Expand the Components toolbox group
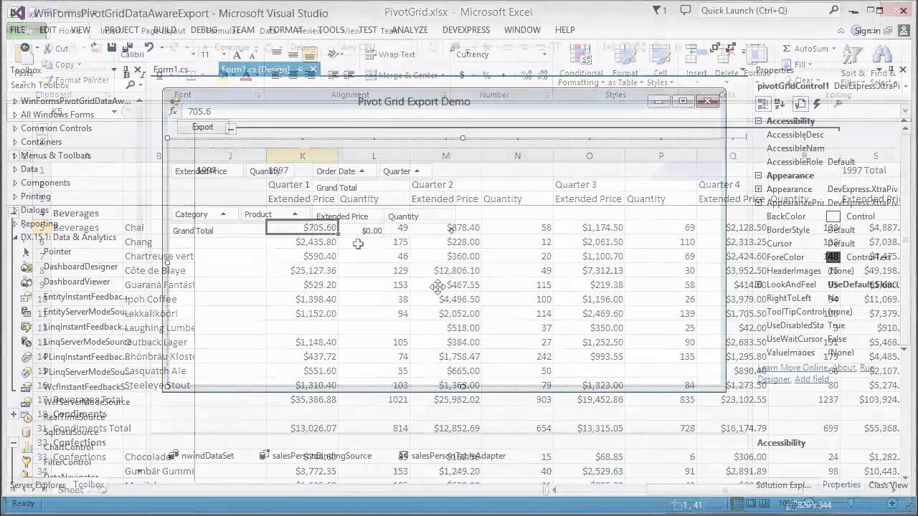 [x=15, y=183]
